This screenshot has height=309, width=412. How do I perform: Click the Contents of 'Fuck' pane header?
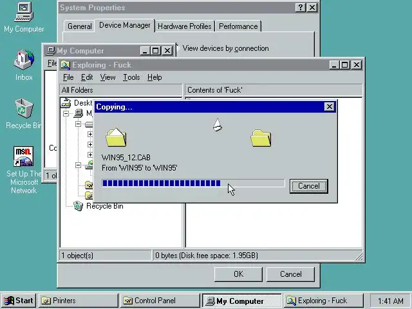point(274,90)
